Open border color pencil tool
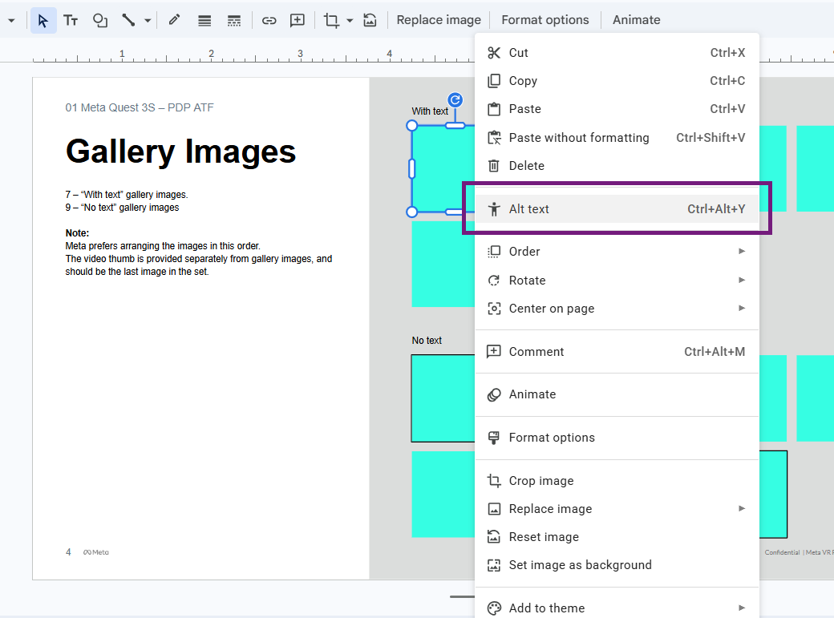834x618 pixels. tap(174, 20)
